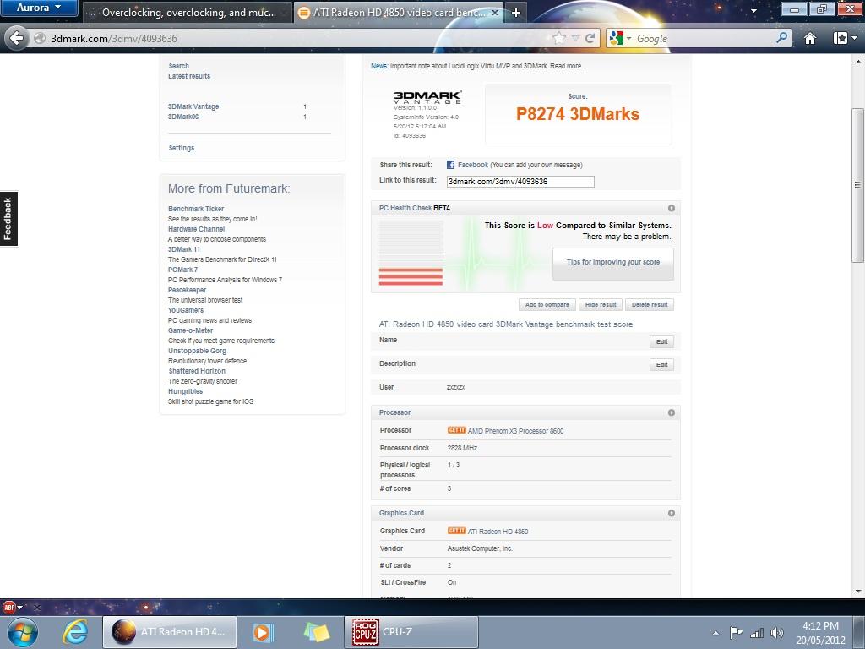The width and height of the screenshot is (865, 649).
Task: Click the News link at page top
Action: pos(379,66)
